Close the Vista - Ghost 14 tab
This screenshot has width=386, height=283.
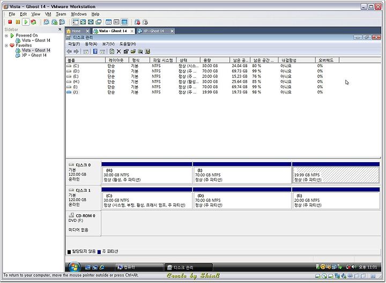point(132,31)
